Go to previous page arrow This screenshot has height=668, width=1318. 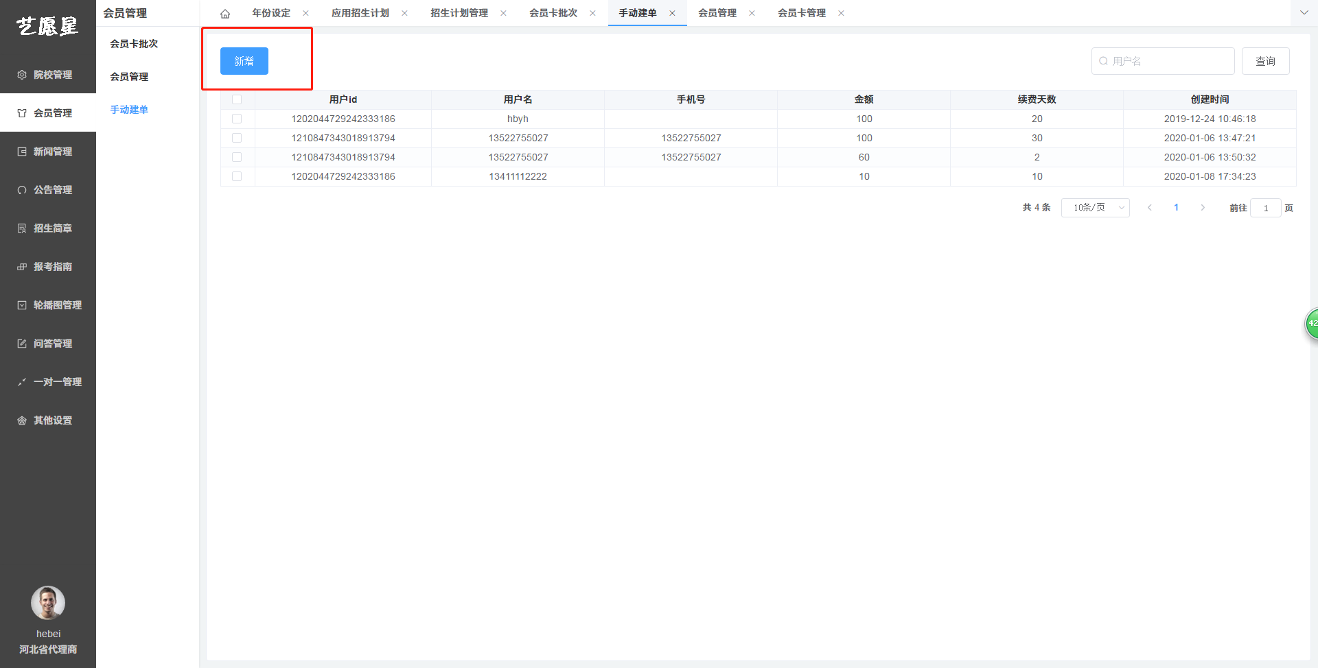click(1150, 208)
